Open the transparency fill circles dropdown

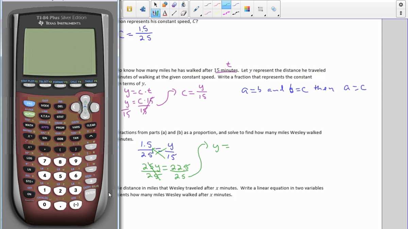click(x=274, y=9)
